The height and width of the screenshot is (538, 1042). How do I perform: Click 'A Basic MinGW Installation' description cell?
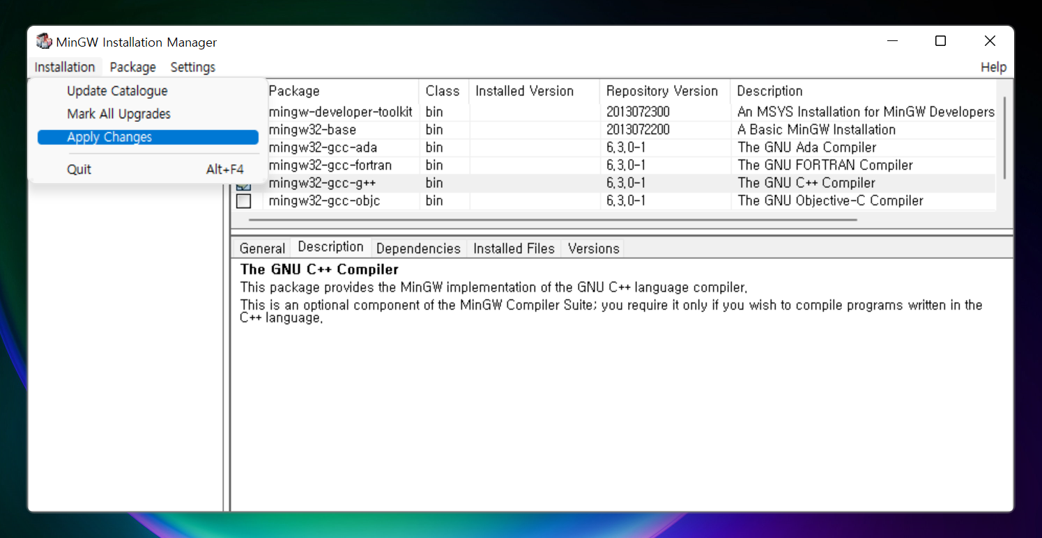tap(816, 130)
